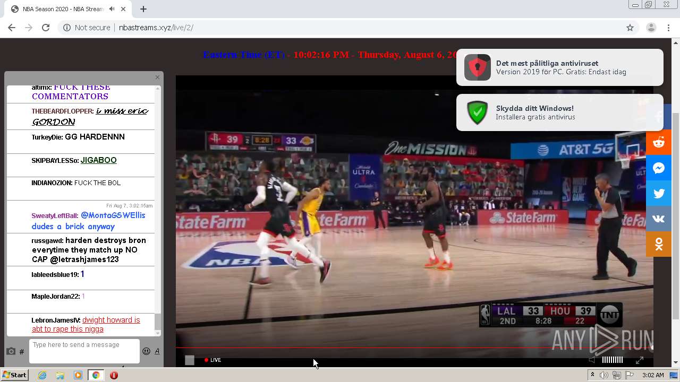
Task: Open the network tray icon
Action: tap(617, 375)
